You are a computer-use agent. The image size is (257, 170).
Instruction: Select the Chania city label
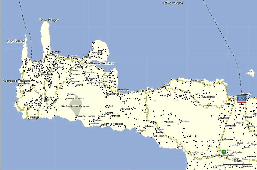[x=87, y=57]
